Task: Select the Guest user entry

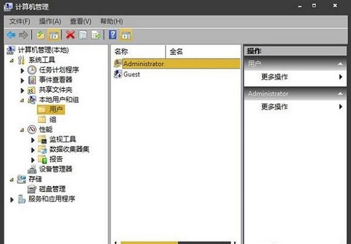Action: point(132,74)
